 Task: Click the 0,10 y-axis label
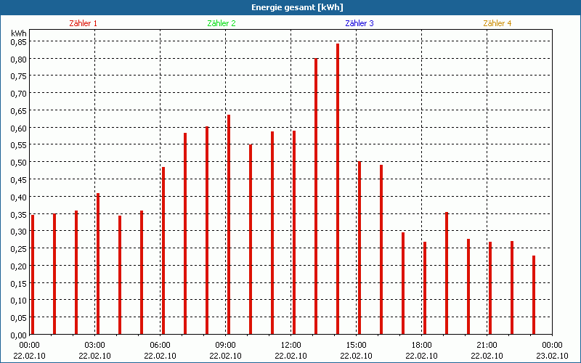pyautogui.click(x=19, y=301)
